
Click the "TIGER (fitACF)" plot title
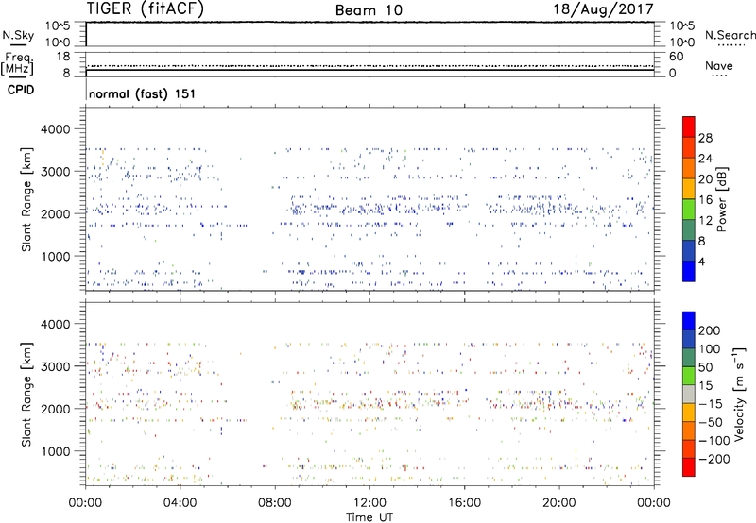click(x=146, y=8)
